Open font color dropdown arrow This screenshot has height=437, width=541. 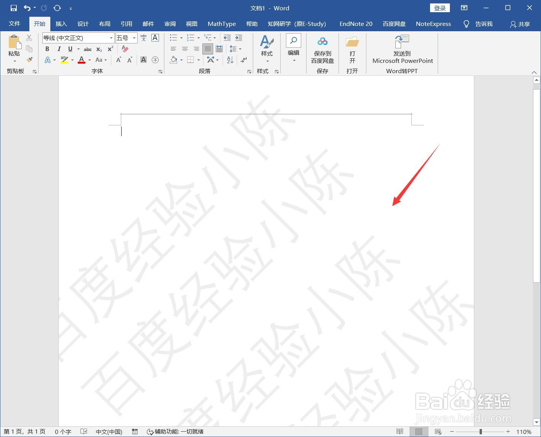90,60
